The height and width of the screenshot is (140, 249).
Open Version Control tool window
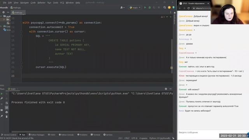(9, 135)
